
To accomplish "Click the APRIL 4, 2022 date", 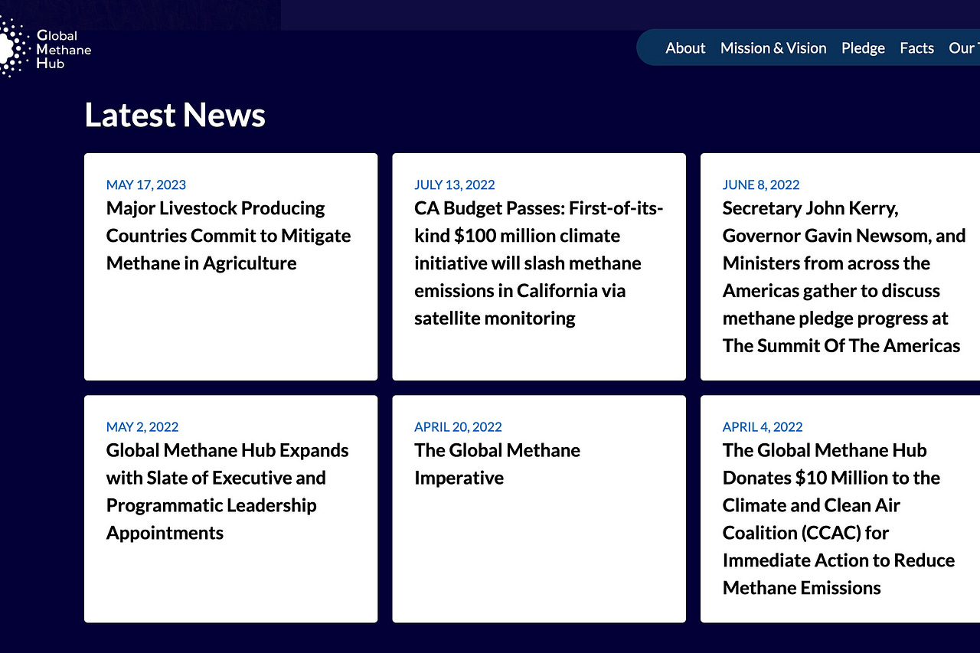I will (763, 426).
